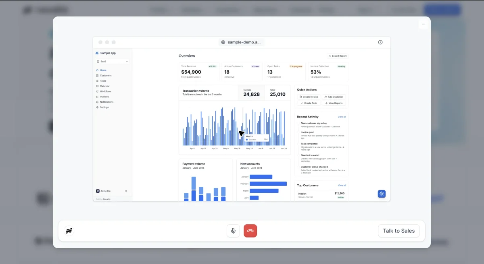Open the Task completed activity entry
Viewport: 484px width, 264px height.
323,146
